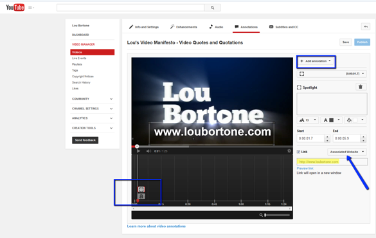Open the Associated Website dropdown

coord(346,152)
